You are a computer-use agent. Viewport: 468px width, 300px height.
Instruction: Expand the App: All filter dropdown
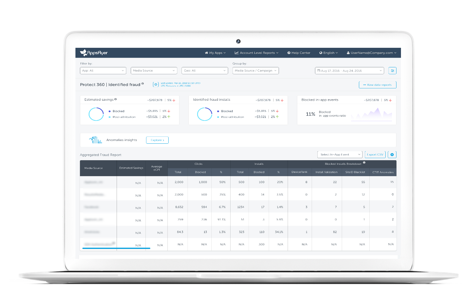pos(103,71)
